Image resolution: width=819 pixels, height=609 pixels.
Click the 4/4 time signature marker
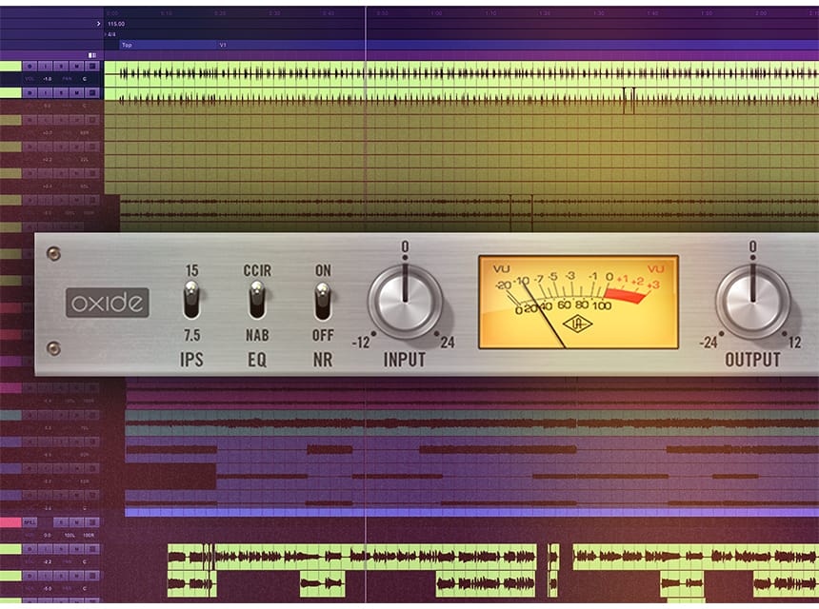[x=111, y=34]
